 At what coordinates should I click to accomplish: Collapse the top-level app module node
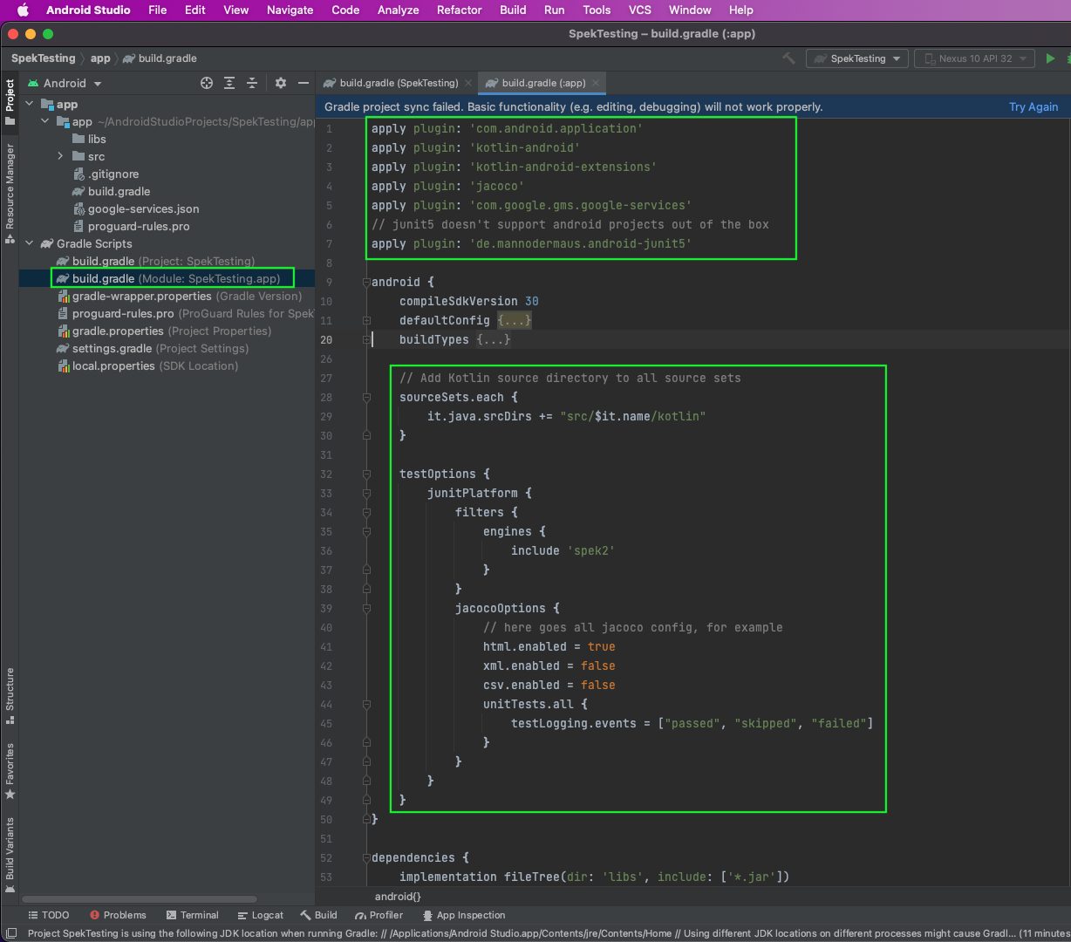click(29, 104)
